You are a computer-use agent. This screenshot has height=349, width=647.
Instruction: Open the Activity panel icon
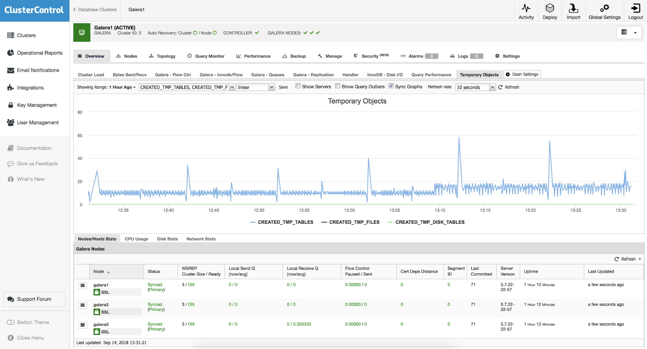tap(526, 8)
